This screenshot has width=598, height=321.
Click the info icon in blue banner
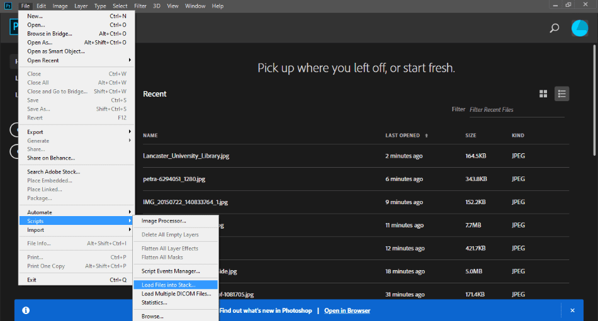[x=26, y=310]
